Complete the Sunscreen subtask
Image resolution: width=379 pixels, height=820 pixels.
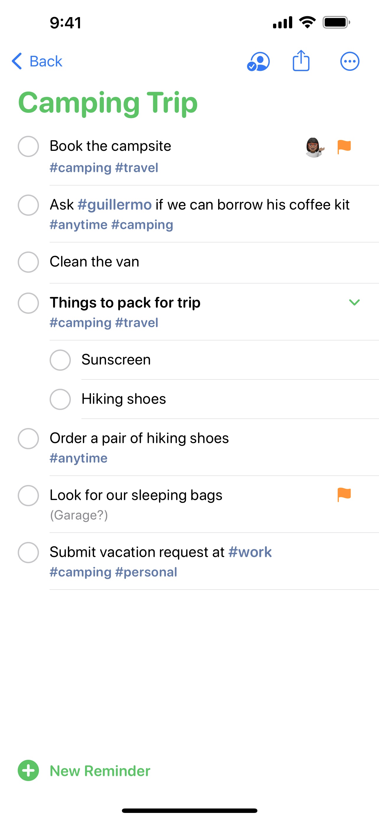click(60, 360)
